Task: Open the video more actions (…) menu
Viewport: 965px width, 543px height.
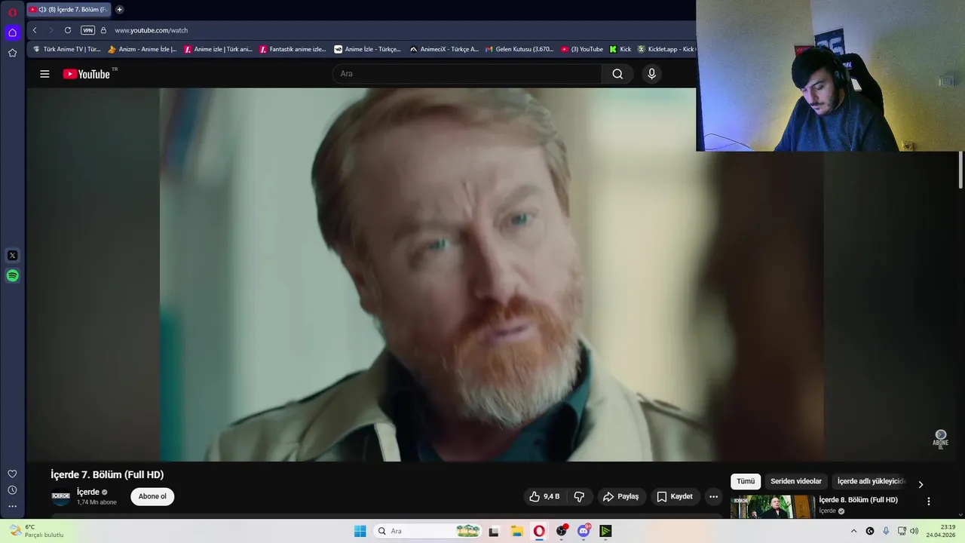Action: 713,496
